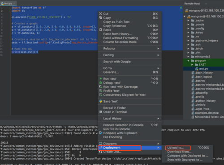Expand the .torch folder arrow
This screenshot has width=224, height=165.
[189, 49]
